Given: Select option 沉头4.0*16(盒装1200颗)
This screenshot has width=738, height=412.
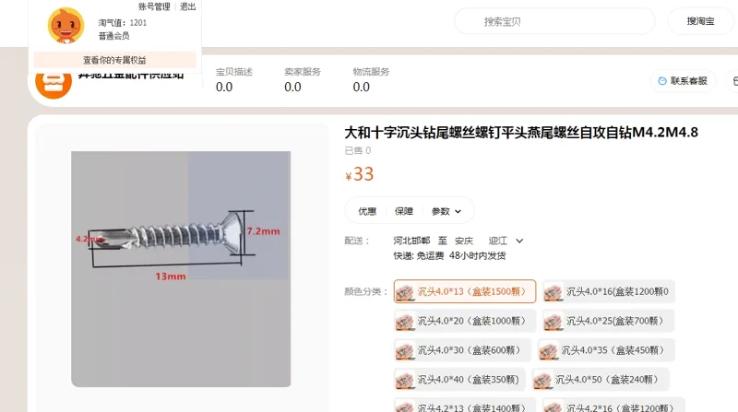Looking at the screenshot, I should [x=609, y=291].
